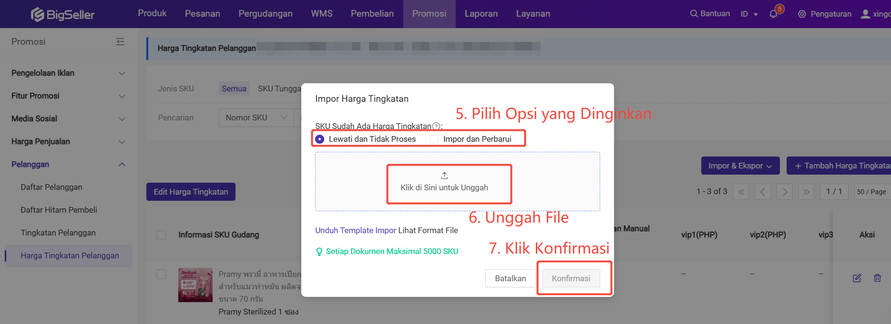Go to next page arrow
The image size is (891, 324).
(x=784, y=192)
